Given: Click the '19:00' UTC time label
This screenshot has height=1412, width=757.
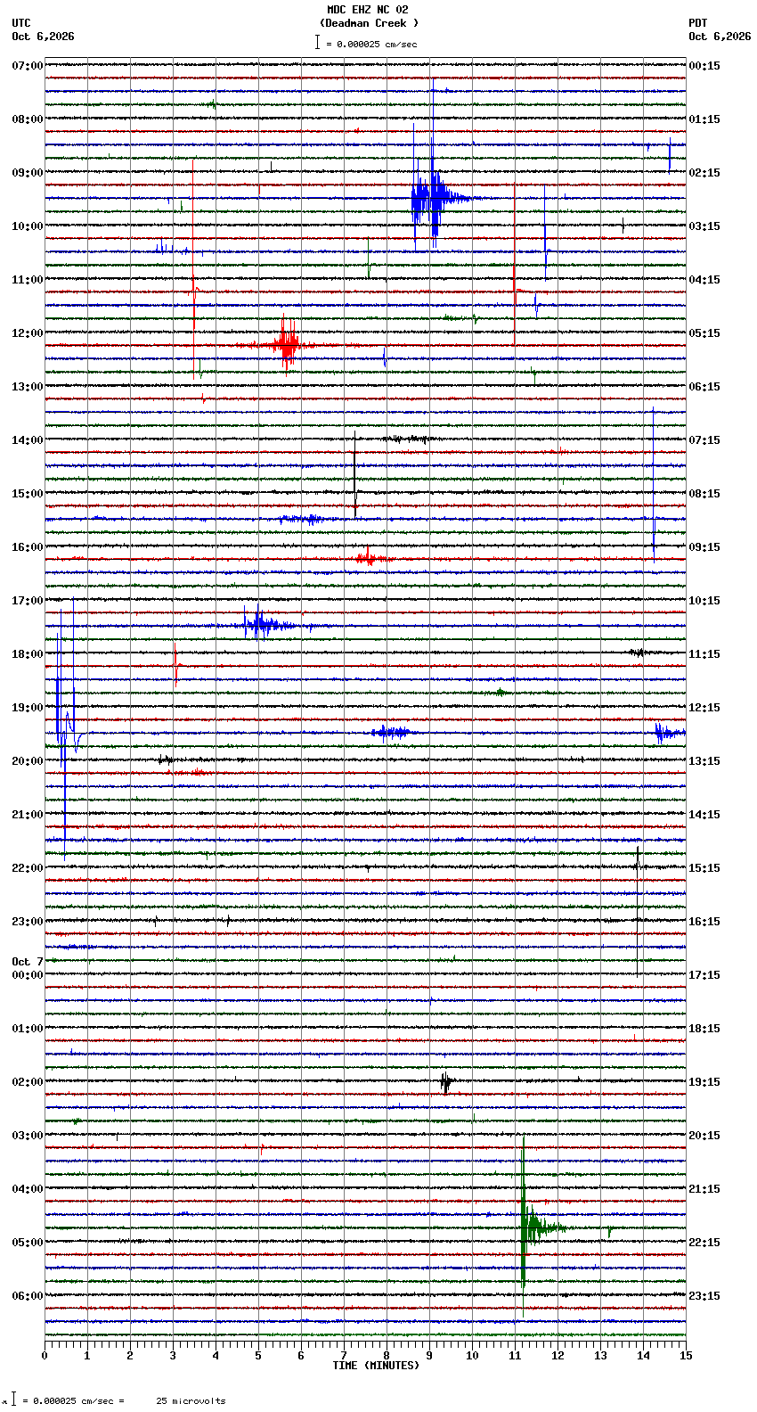Looking at the screenshot, I should coord(28,708).
